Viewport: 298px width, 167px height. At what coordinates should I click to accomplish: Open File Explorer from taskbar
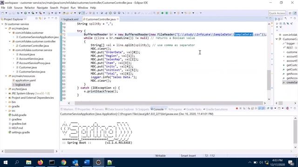29,162
